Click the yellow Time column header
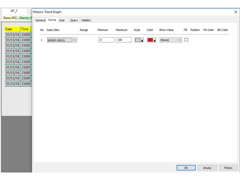Viewport: 240px width, 180px height. pos(25,29)
